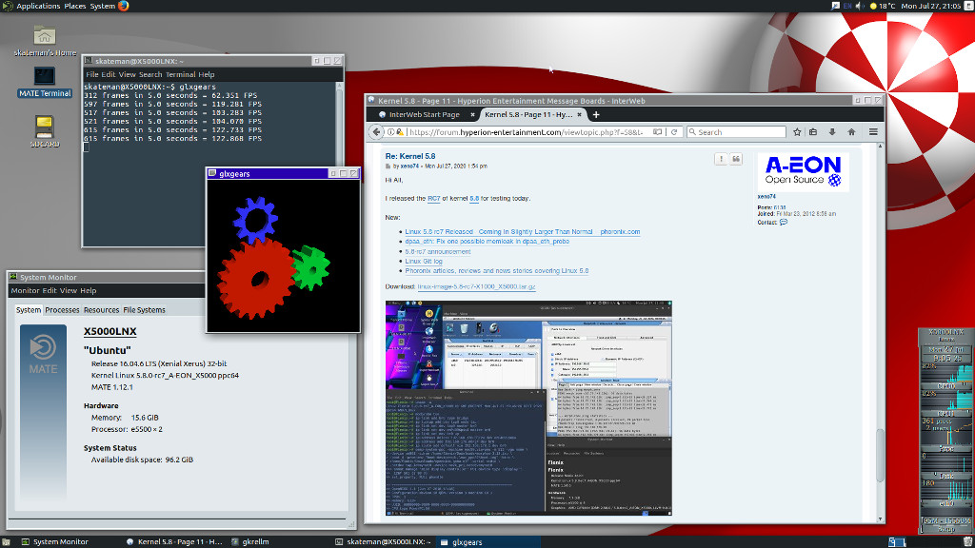The height and width of the screenshot is (548, 975).
Task: Go to browser home page icon
Action: (x=852, y=131)
